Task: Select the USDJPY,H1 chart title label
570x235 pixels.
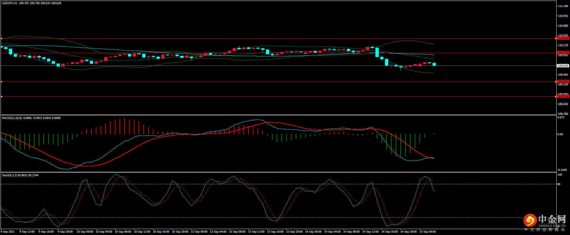Action: [x=10, y=3]
